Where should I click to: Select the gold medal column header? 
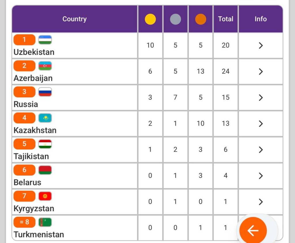click(x=150, y=19)
